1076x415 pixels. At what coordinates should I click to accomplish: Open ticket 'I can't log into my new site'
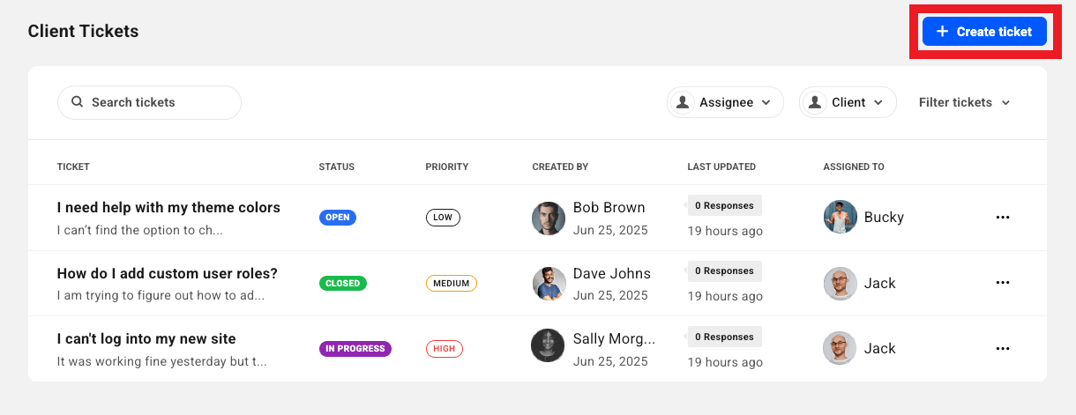146,339
